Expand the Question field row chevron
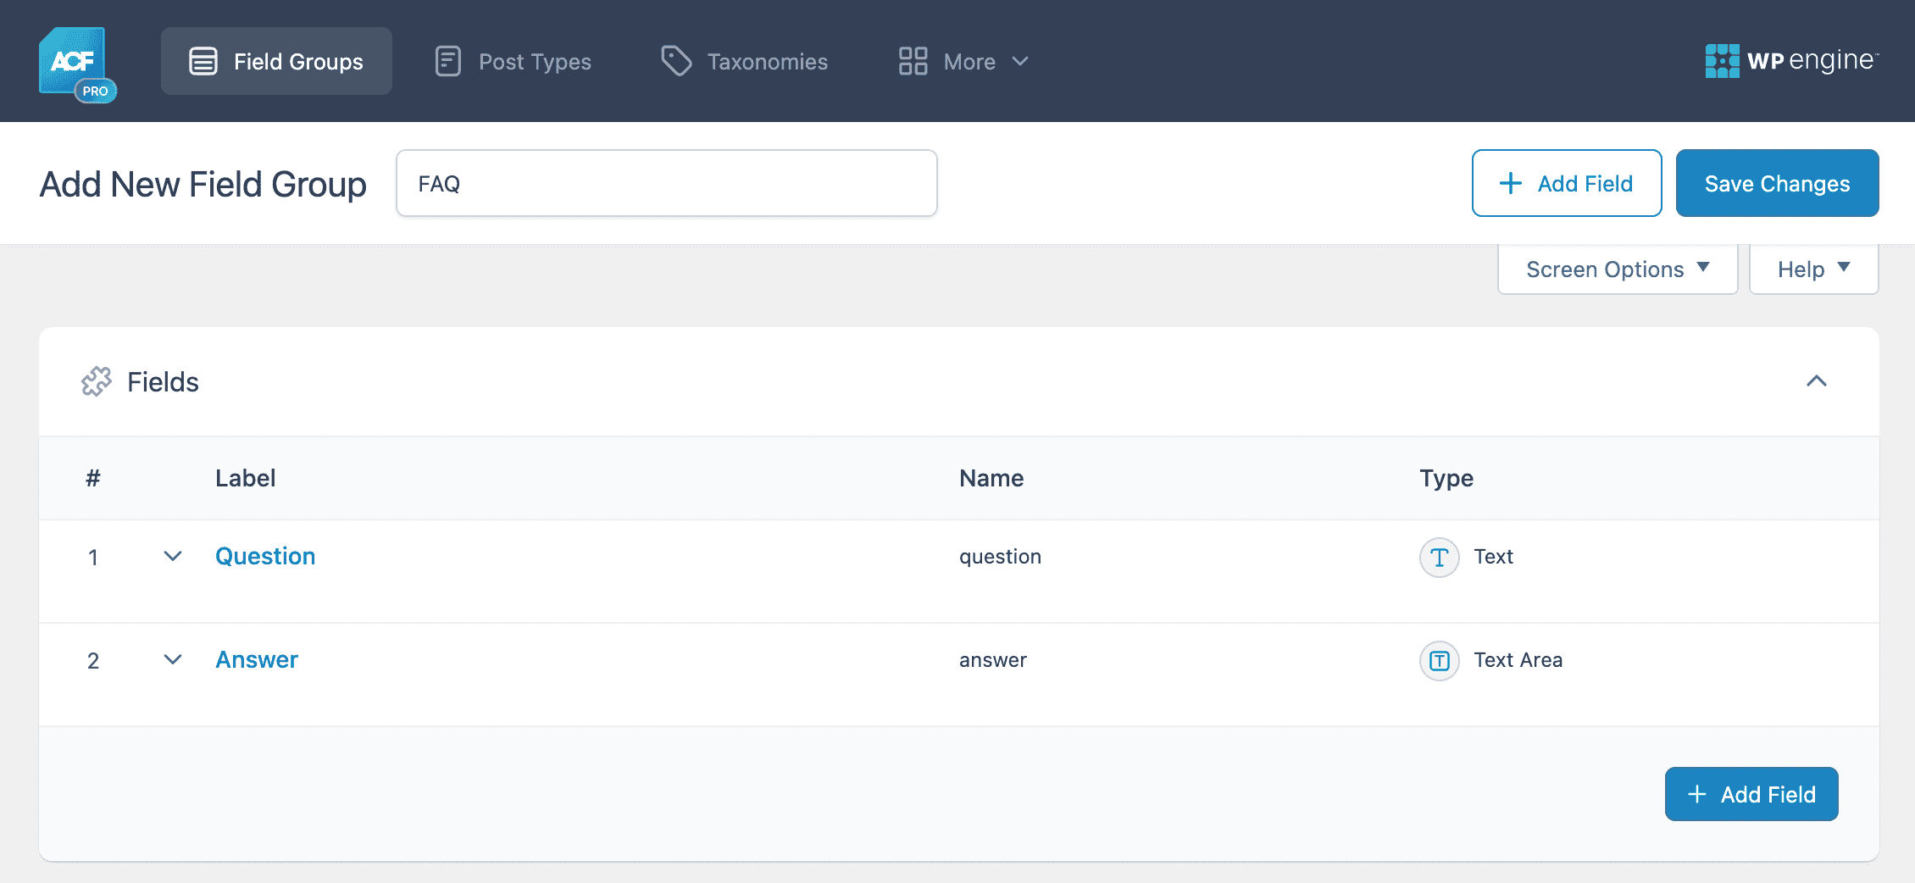 click(173, 557)
